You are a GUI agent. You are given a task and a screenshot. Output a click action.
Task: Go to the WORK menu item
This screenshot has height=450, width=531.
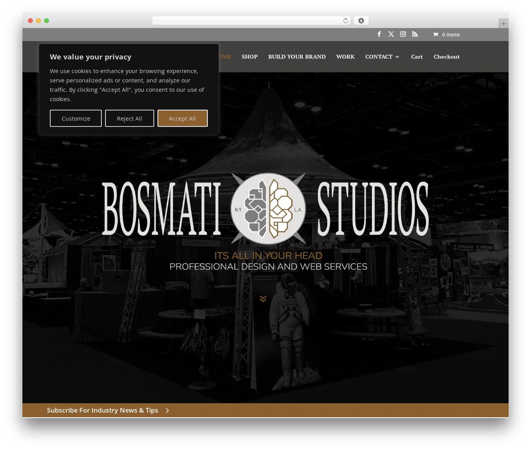pyautogui.click(x=346, y=56)
